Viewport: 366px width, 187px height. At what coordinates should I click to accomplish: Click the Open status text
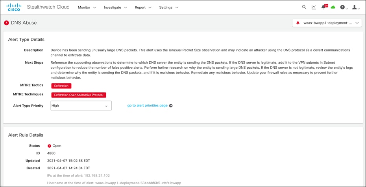[x=57, y=146]
